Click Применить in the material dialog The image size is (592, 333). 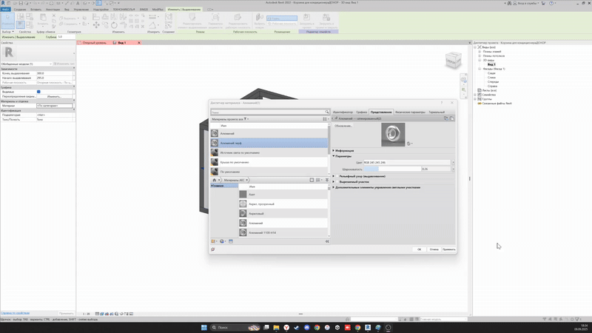click(x=449, y=249)
